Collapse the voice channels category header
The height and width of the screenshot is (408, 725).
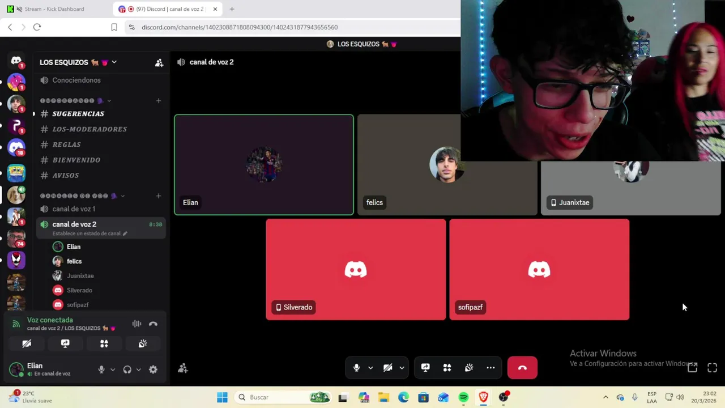tap(82, 196)
